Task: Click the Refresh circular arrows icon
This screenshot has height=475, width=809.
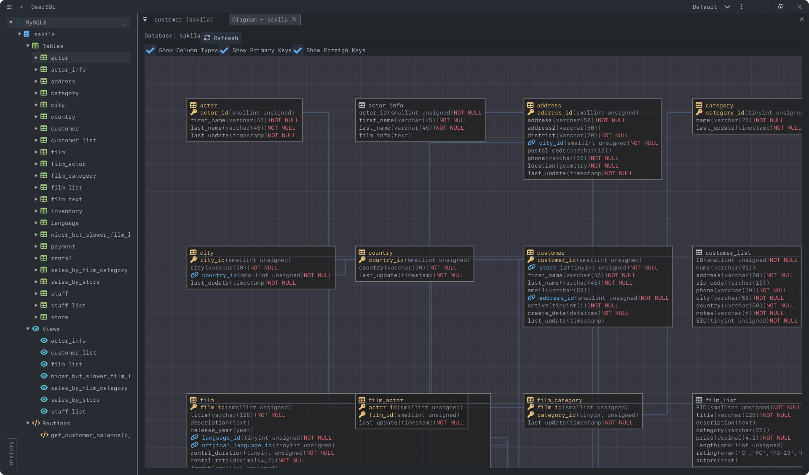Action: tap(207, 38)
